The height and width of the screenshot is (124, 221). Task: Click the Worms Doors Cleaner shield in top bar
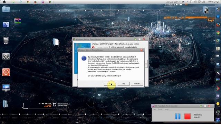pos(50,2)
